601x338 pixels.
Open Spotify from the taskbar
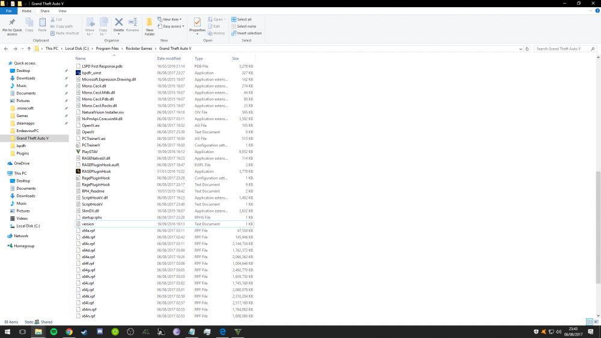click(x=53, y=331)
